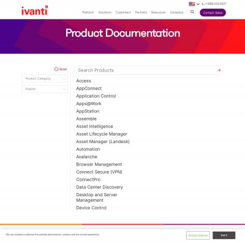The height and width of the screenshot is (242, 245).
Task: Click the US flag region icon
Action: (192, 4)
